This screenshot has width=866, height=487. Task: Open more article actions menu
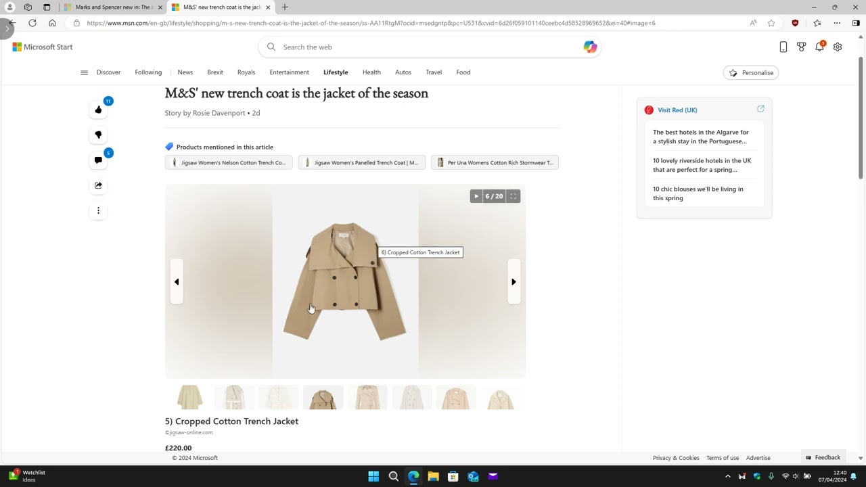click(x=98, y=210)
